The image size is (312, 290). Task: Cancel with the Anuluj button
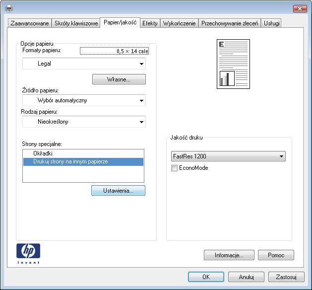click(x=246, y=277)
